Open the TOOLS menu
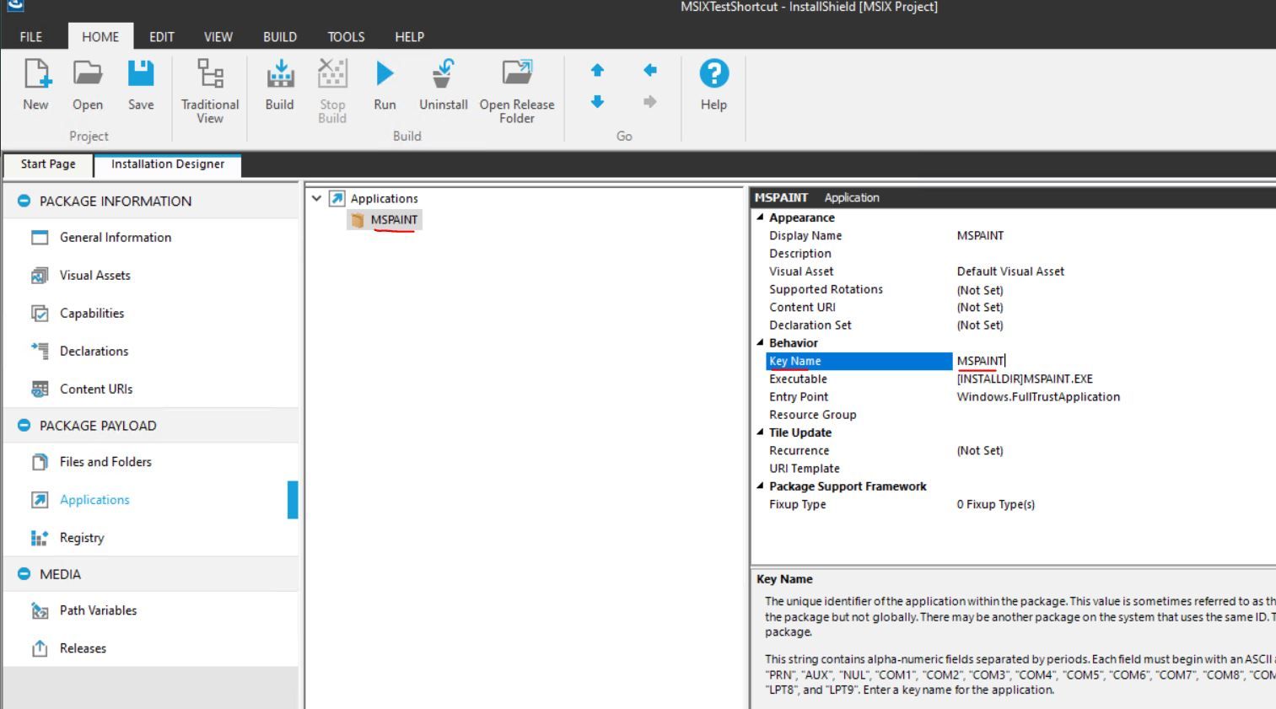The width and height of the screenshot is (1276, 709). pos(345,36)
